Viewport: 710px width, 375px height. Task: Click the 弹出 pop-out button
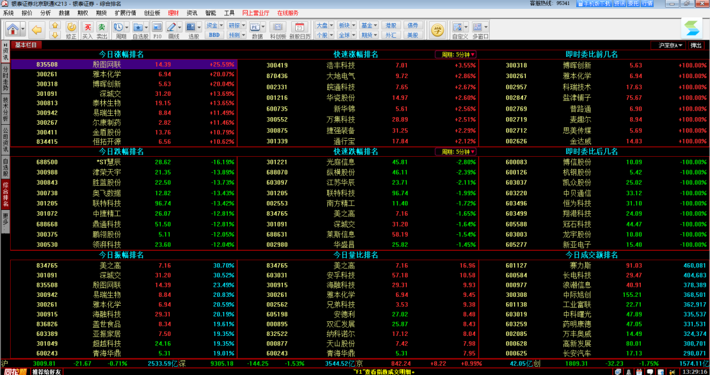point(696,45)
